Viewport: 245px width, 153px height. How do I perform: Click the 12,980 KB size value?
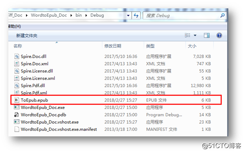201,86
